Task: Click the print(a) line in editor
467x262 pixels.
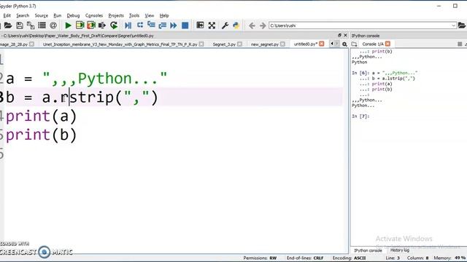Action: pos(42,116)
